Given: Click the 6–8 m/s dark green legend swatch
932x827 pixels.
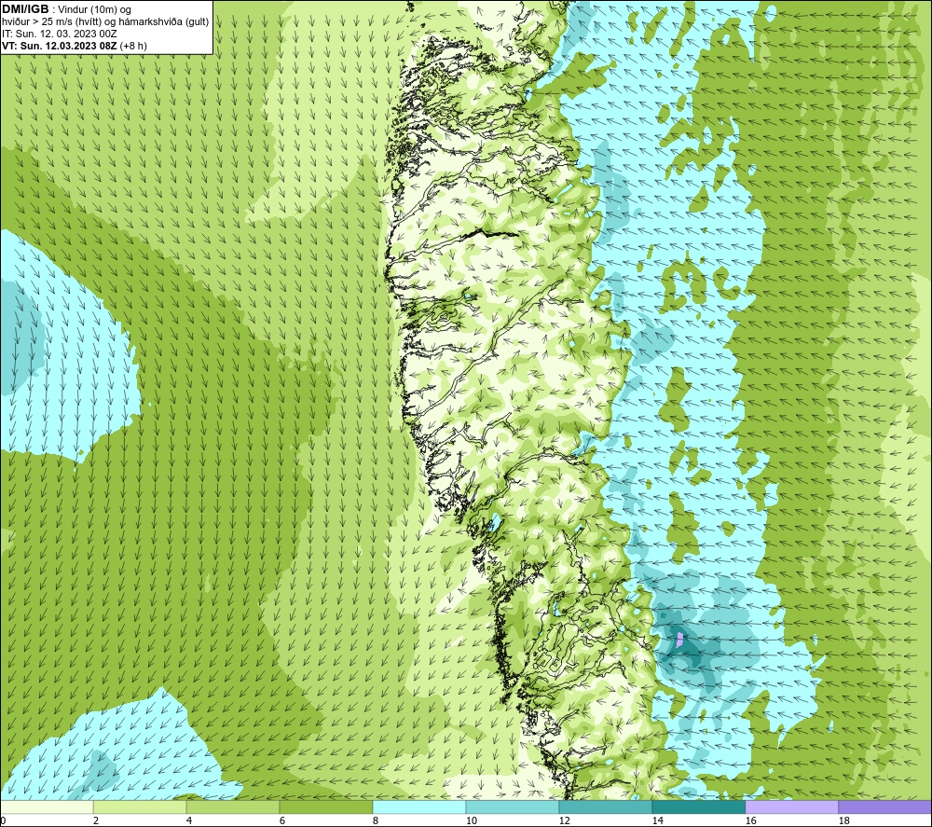Looking at the screenshot, I should tap(325, 807).
